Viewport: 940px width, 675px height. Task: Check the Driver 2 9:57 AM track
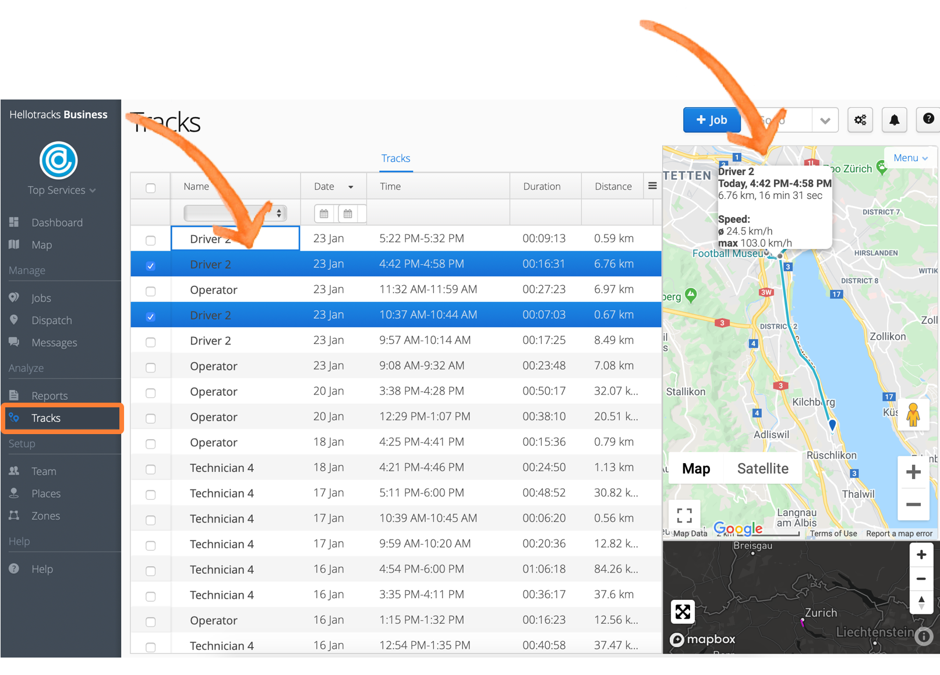151,342
